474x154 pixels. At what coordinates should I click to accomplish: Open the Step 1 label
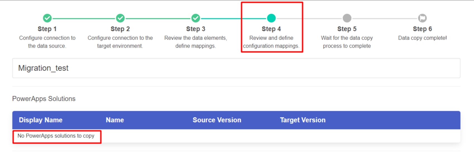pos(47,29)
